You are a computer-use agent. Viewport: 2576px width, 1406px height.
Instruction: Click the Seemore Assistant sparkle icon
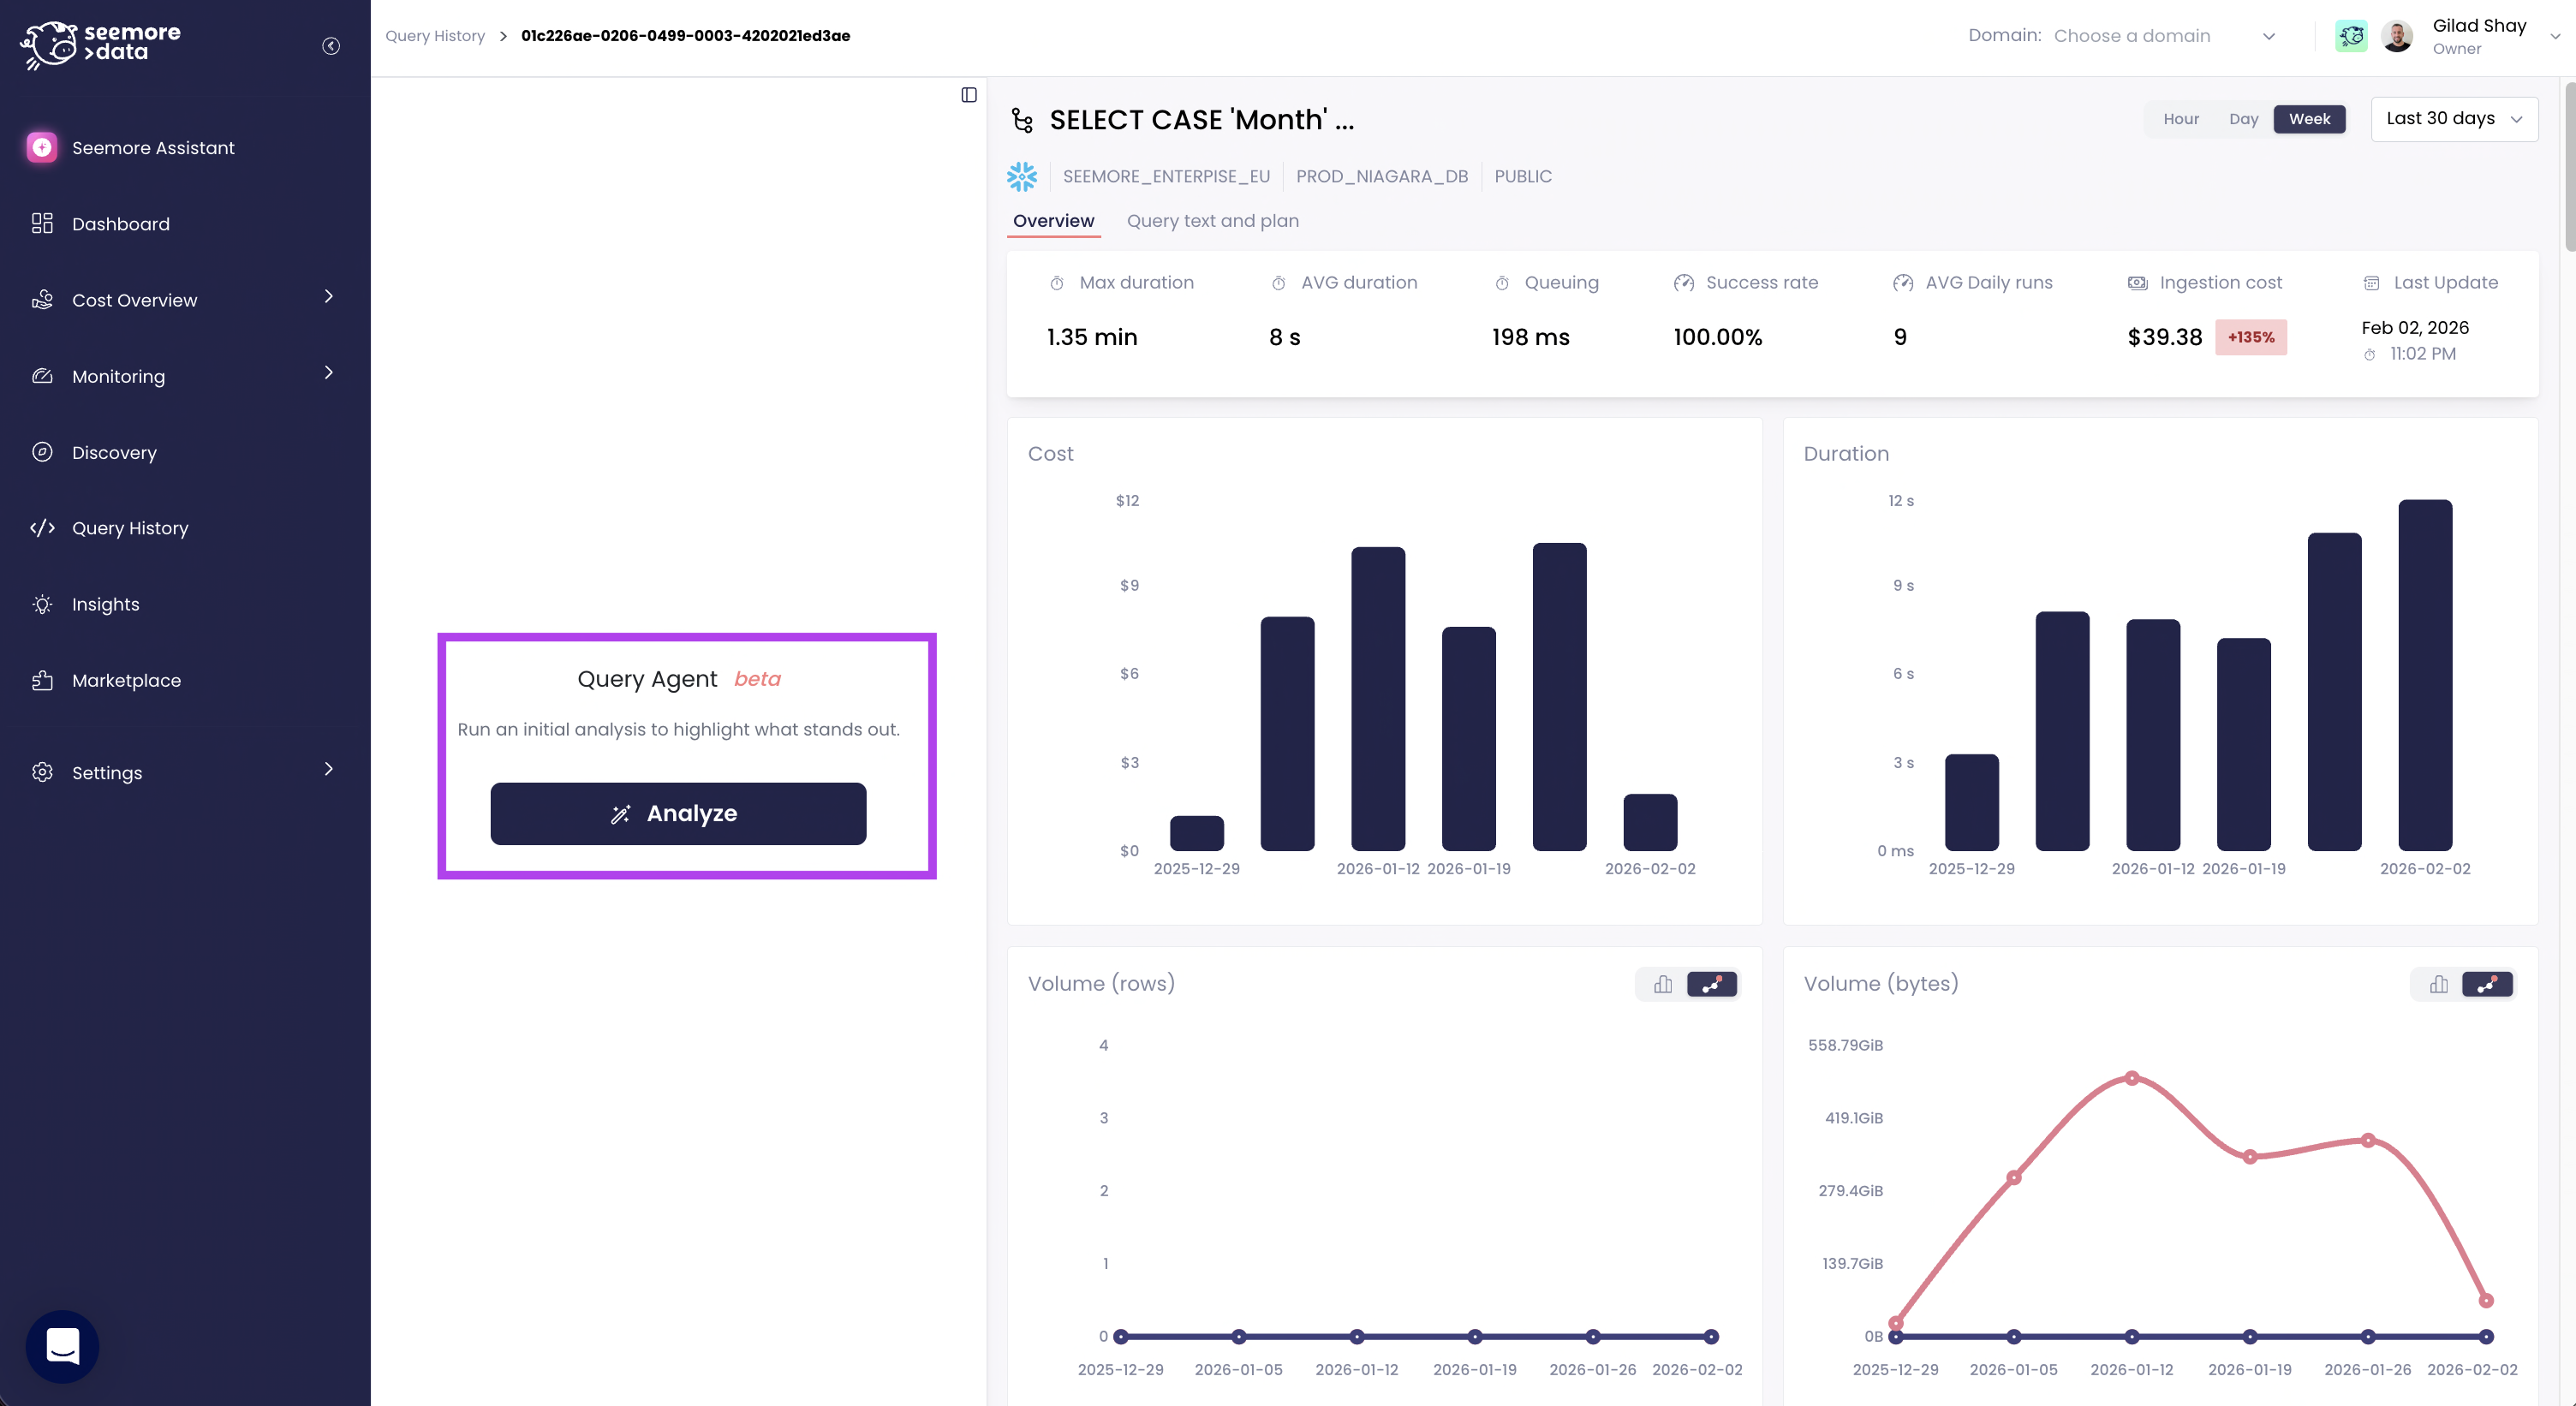click(x=42, y=148)
